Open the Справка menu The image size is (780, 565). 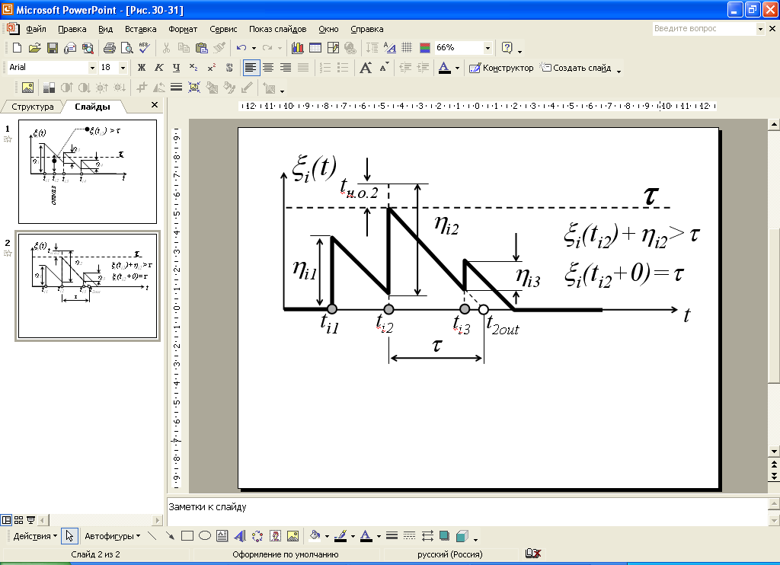(366, 29)
